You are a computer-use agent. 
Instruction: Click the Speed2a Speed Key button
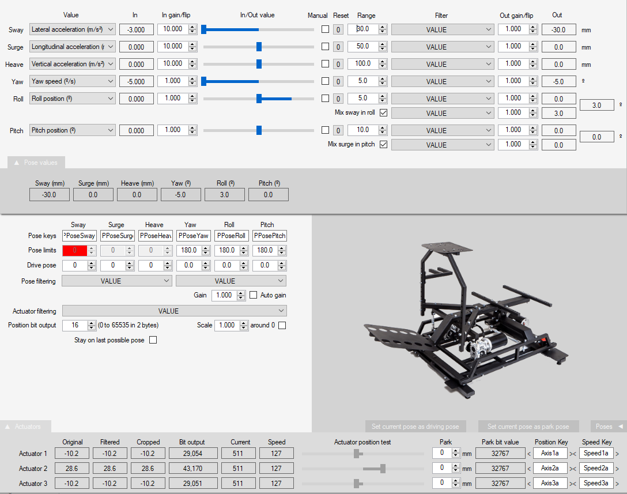pos(596,468)
